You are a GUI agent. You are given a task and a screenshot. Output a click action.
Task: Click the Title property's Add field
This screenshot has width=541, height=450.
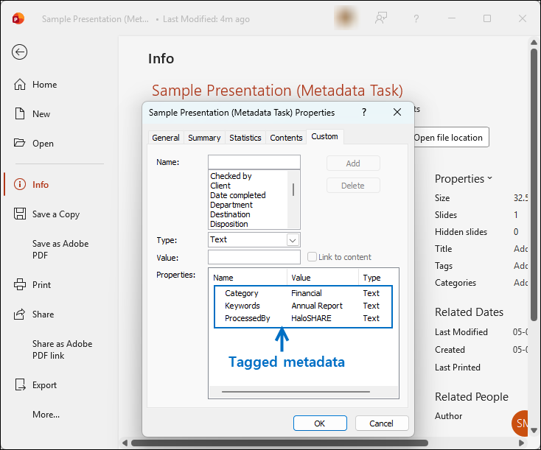520,249
